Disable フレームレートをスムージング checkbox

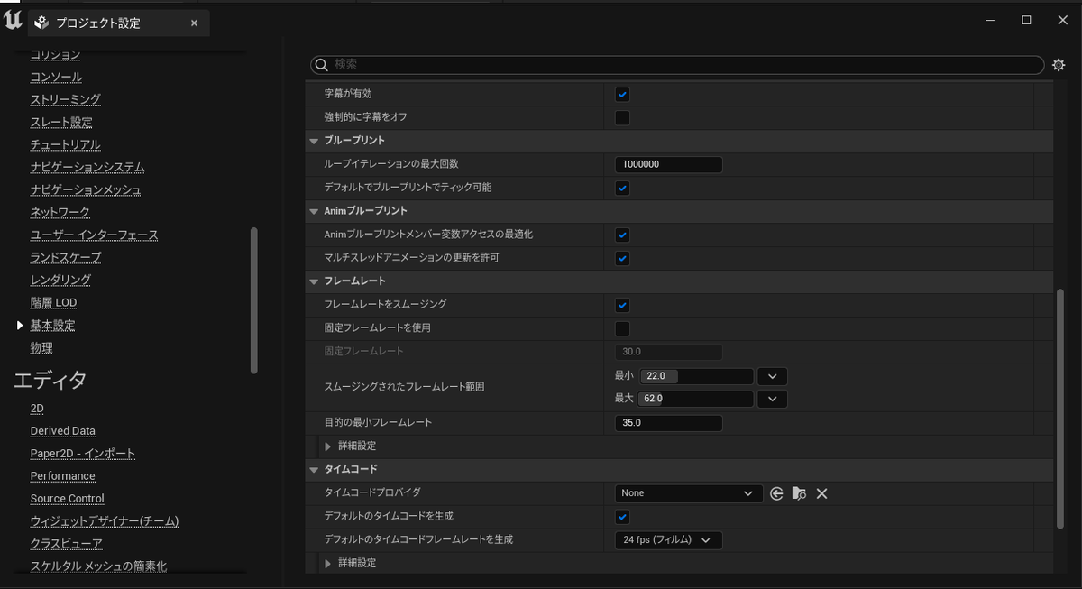point(622,305)
